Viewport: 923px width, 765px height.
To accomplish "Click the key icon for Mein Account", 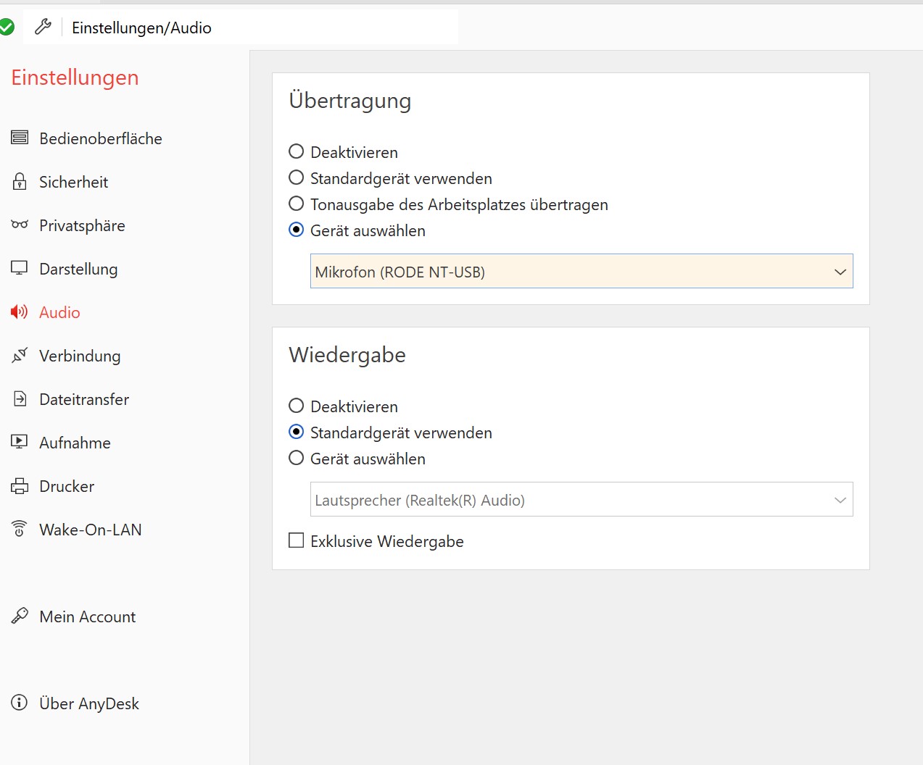I will pos(20,616).
